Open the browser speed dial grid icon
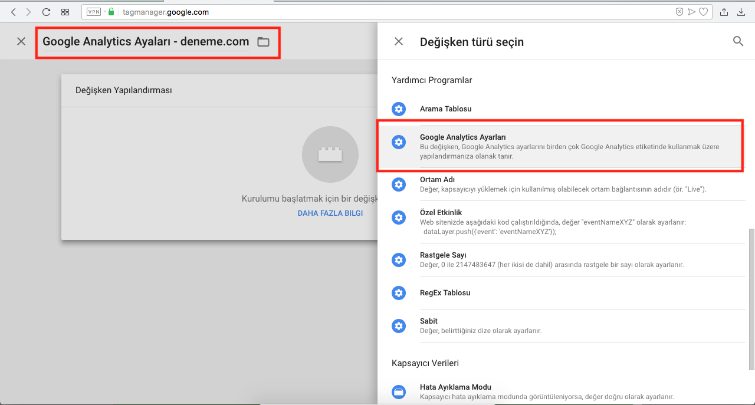The height and width of the screenshot is (405, 755). (65, 12)
